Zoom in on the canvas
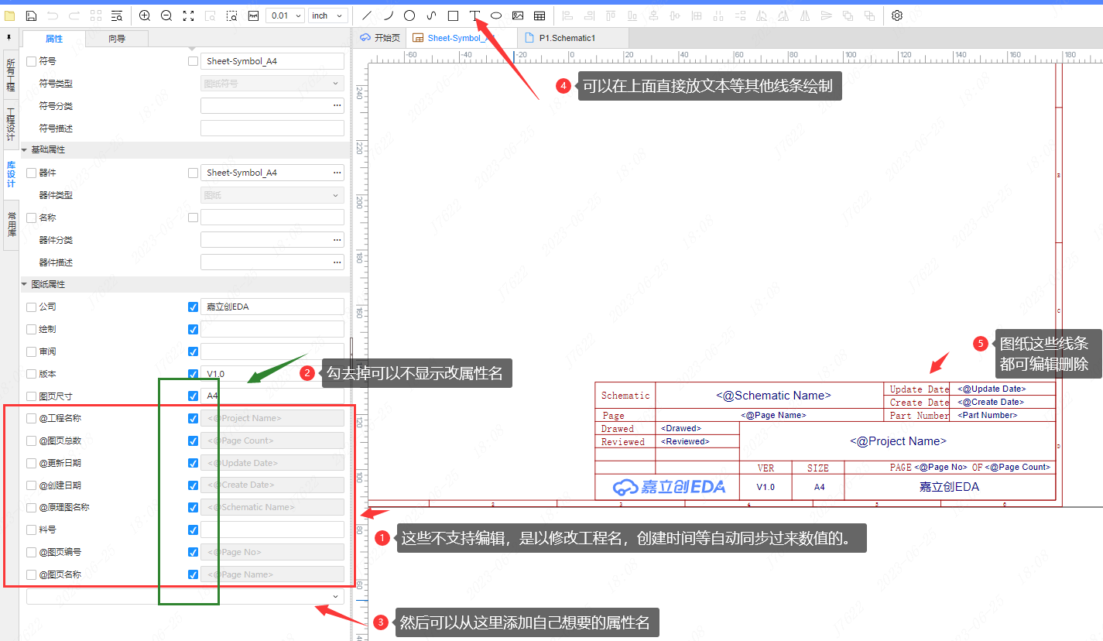Viewport: 1103px width, 641px height. click(x=145, y=15)
